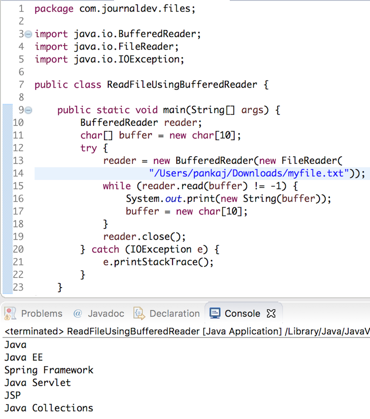Click the "Java Collections" console output line

49,408
